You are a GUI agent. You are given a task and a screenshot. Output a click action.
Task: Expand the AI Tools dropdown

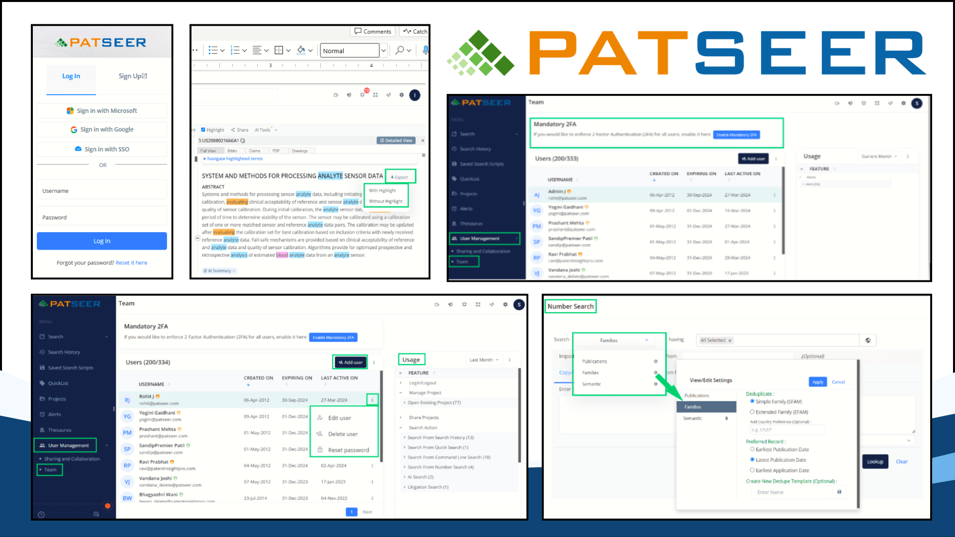click(266, 130)
